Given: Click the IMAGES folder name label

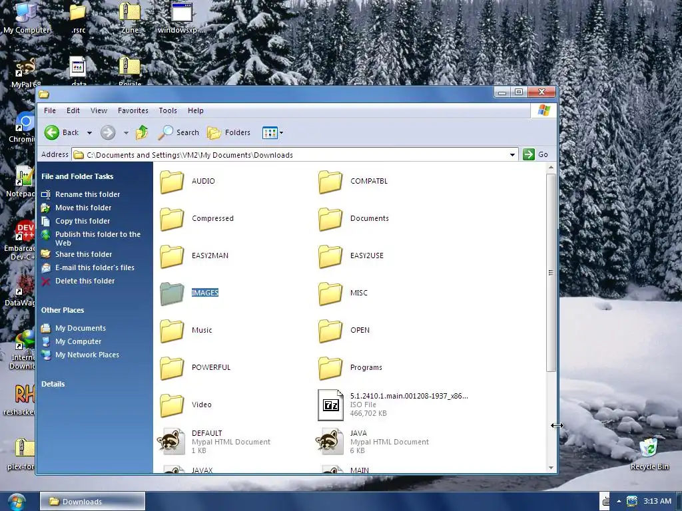Looking at the screenshot, I should [x=205, y=293].
